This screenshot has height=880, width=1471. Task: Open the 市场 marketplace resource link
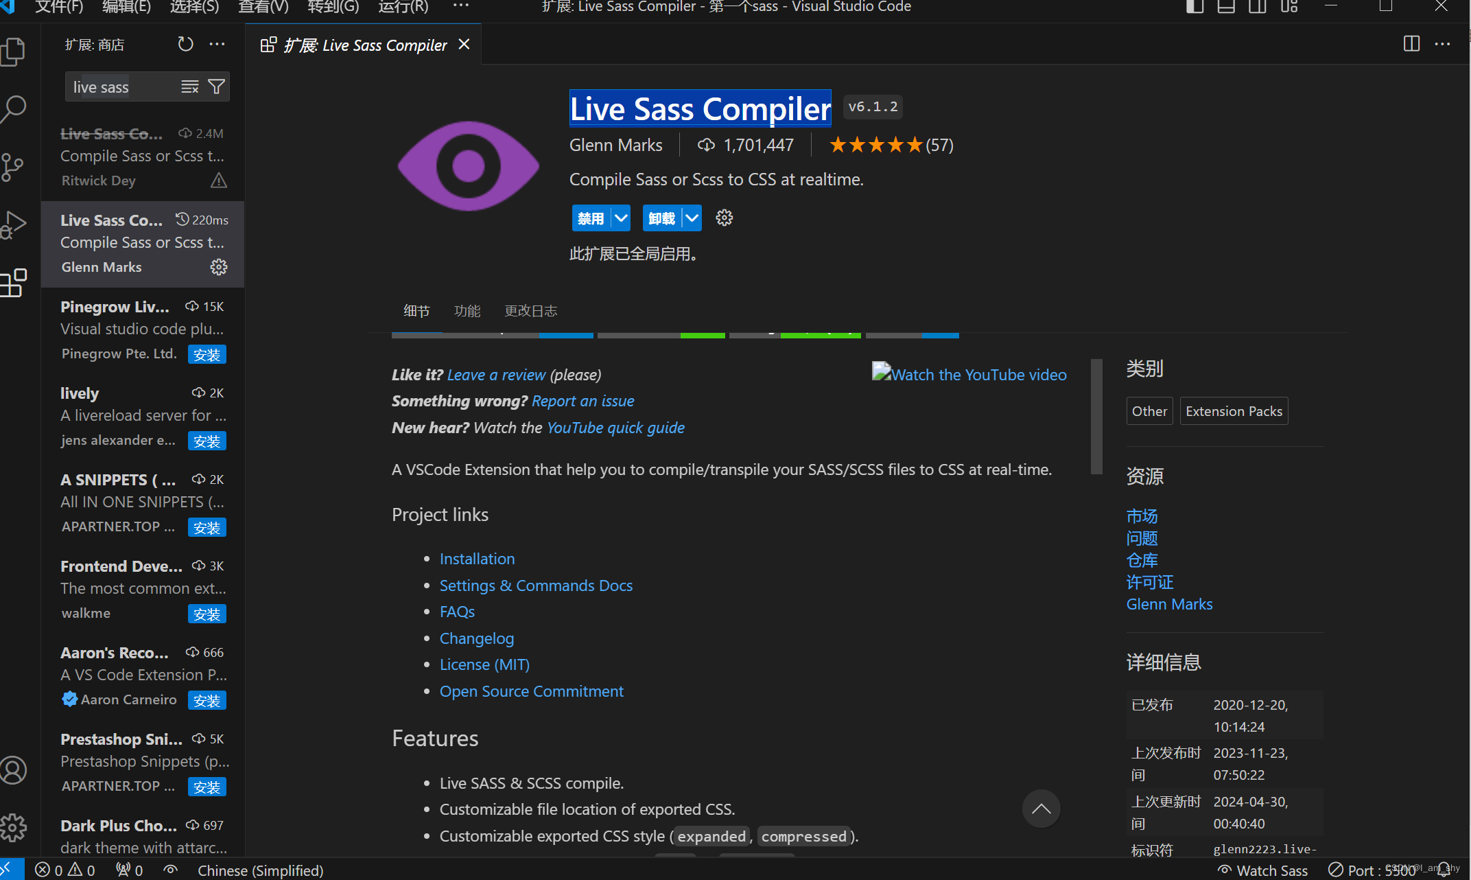(x=1142, y=516)
